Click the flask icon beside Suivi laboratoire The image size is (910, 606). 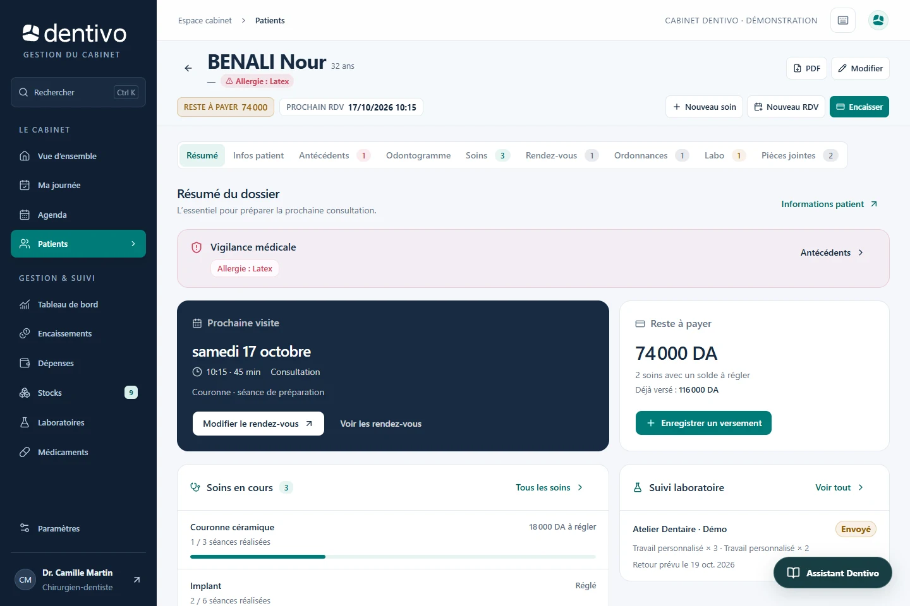tap(638, 487)
